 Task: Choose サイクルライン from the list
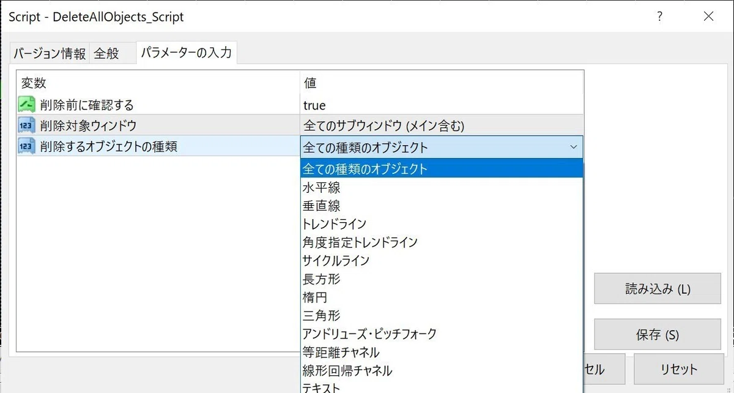pyautogui.click(x=442, y=260)
